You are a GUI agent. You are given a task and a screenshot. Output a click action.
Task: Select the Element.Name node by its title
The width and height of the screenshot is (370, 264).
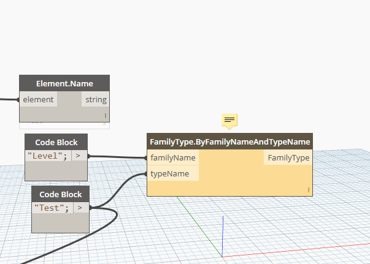(x=64, y=83)
